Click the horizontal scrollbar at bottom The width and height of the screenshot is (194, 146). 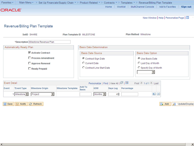point(94,144)
